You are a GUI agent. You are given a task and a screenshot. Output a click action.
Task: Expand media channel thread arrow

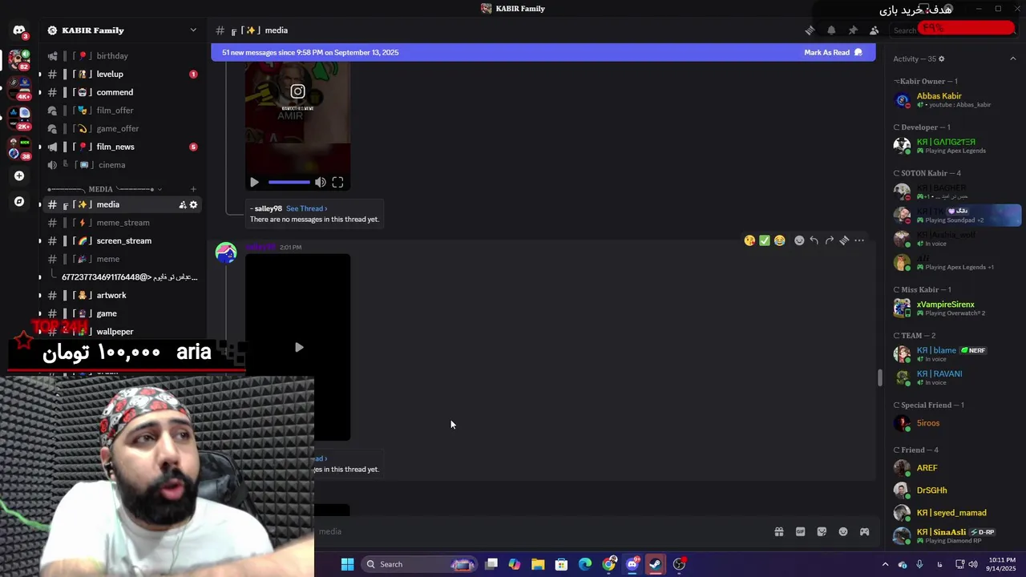coord(40,204)
